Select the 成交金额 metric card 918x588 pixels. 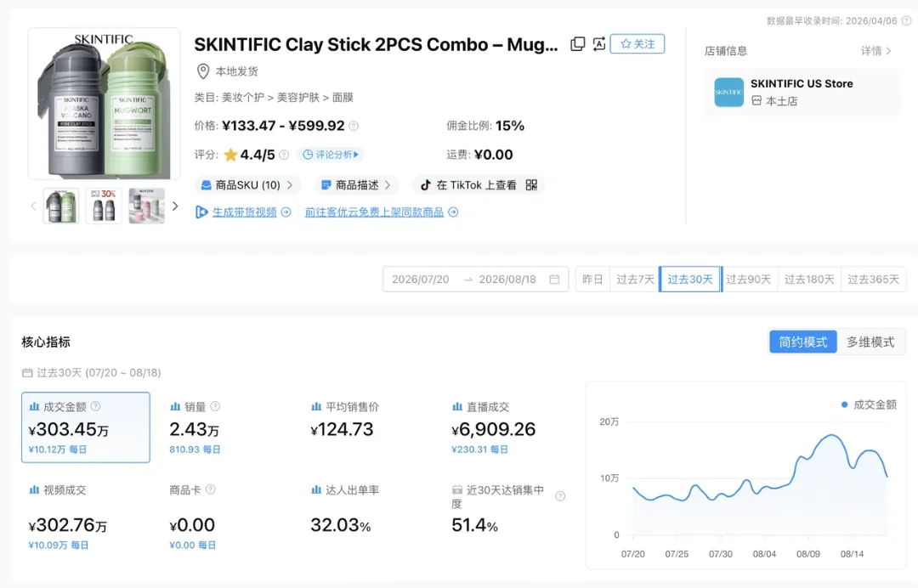click(86, 427)
